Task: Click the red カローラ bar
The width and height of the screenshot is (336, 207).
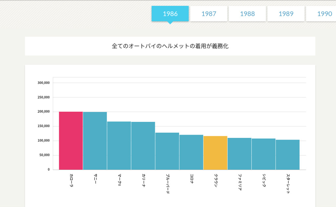Action: (x=71, y=141)
